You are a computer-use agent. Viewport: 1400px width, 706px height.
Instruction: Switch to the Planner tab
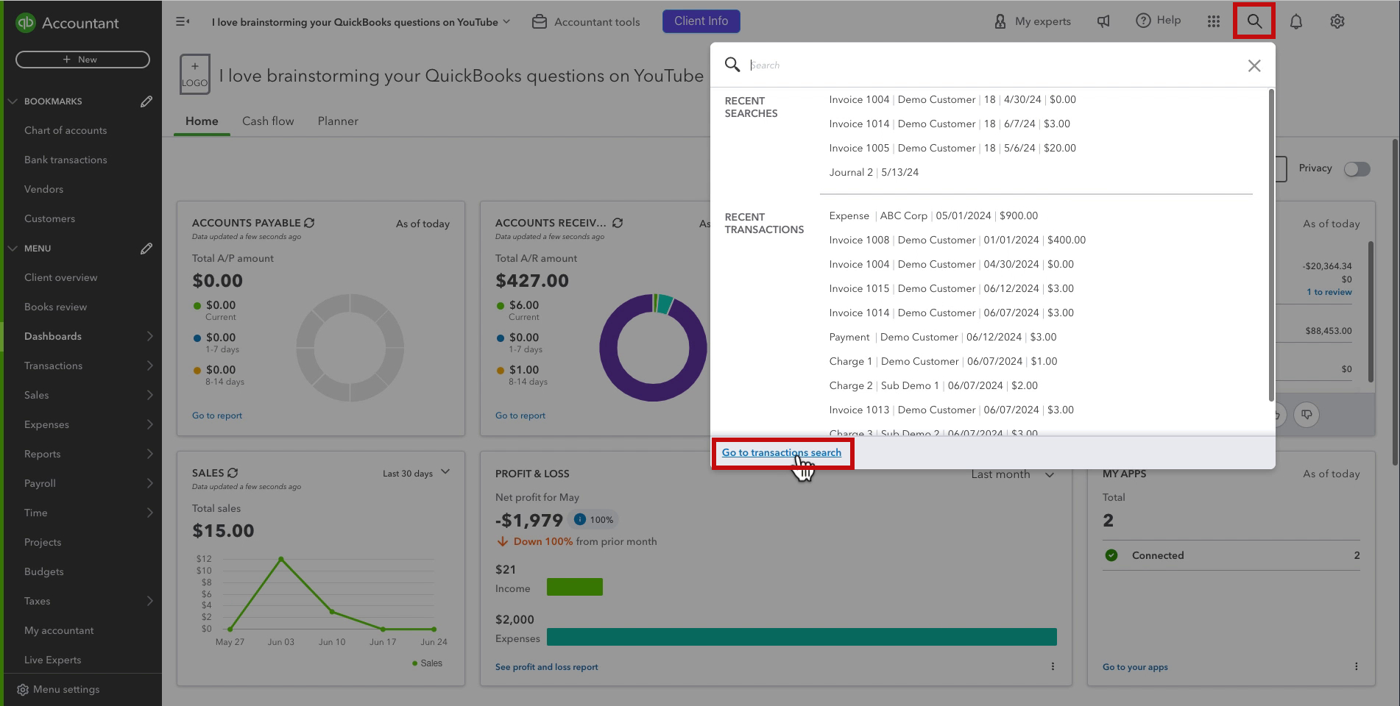[x=338, y=121]
